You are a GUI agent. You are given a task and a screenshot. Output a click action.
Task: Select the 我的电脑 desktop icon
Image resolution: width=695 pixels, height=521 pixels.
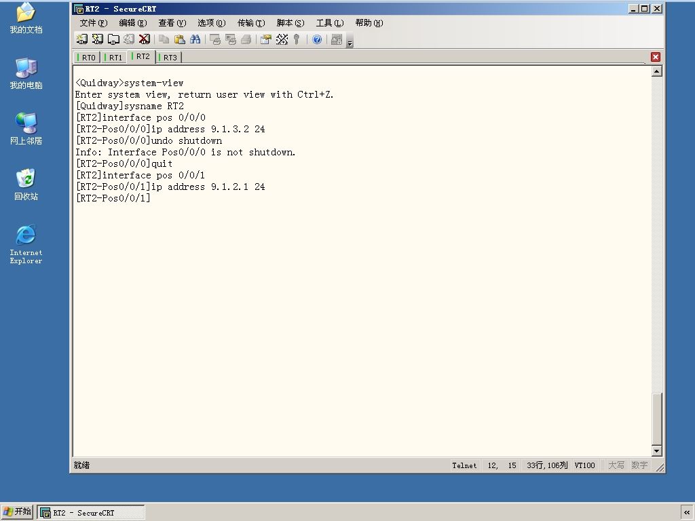(26, 73)
